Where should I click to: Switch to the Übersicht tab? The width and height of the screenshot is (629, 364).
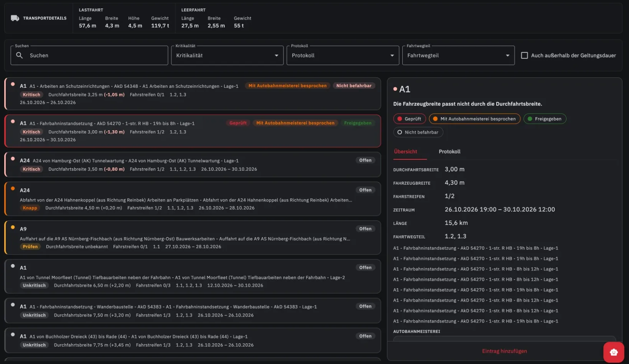[405, 151]
